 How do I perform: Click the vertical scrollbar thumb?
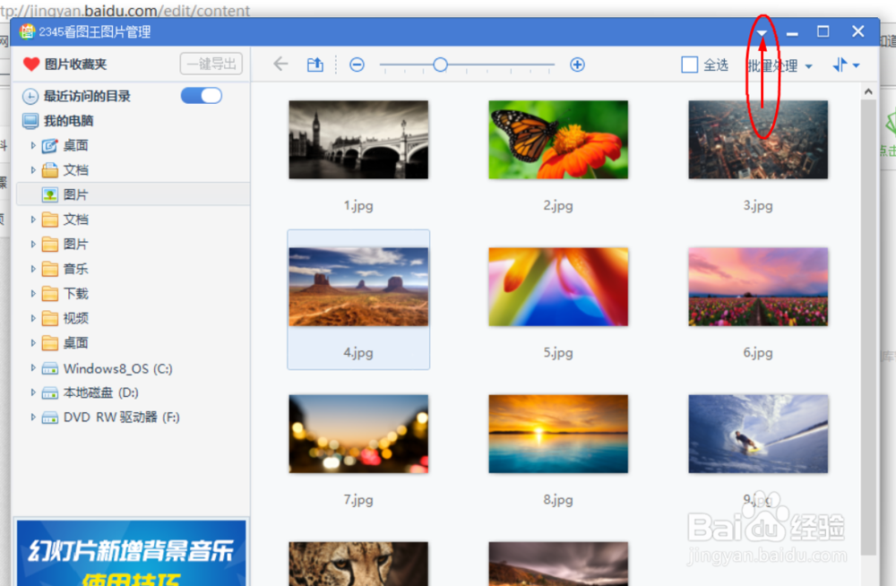pos(868,327)
